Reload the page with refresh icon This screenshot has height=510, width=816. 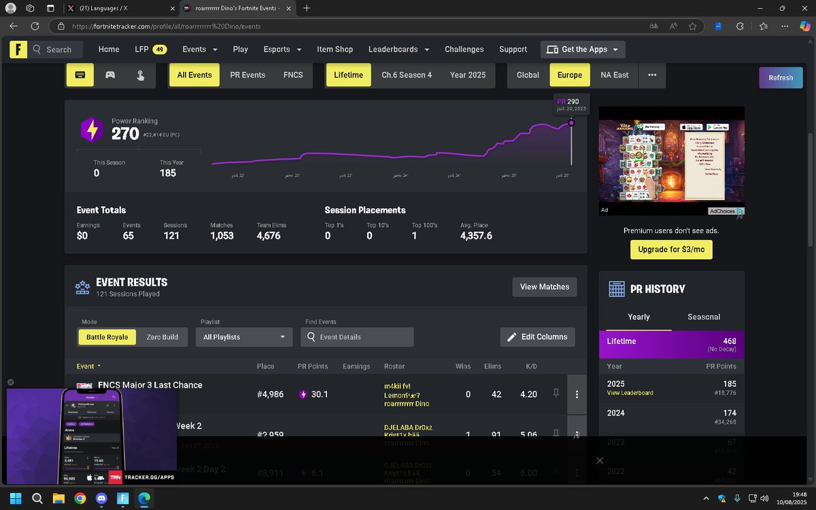(x=35, y=26)
